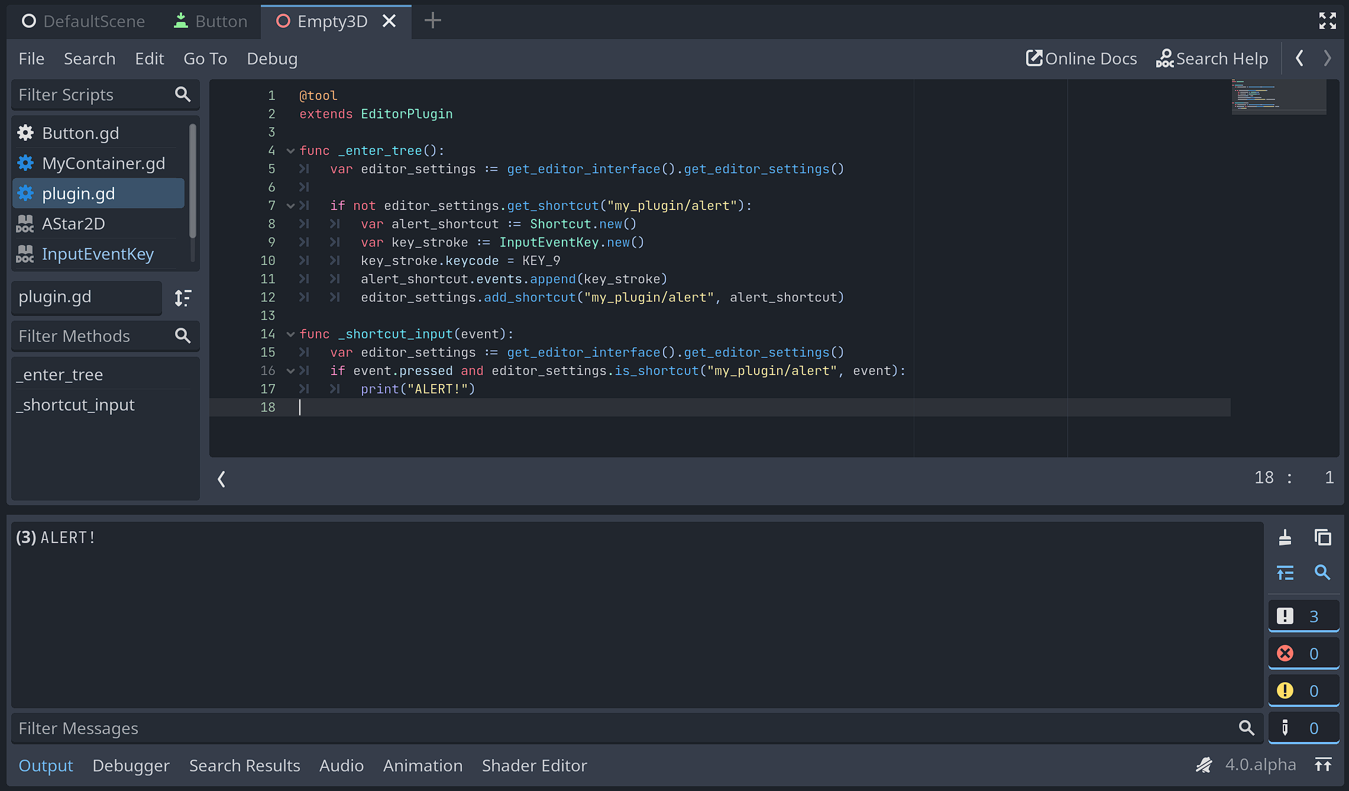The height and width of the screenshot is (791, 1349).
Task: Toggle error messages filter button
Action: click(1303, 654)
